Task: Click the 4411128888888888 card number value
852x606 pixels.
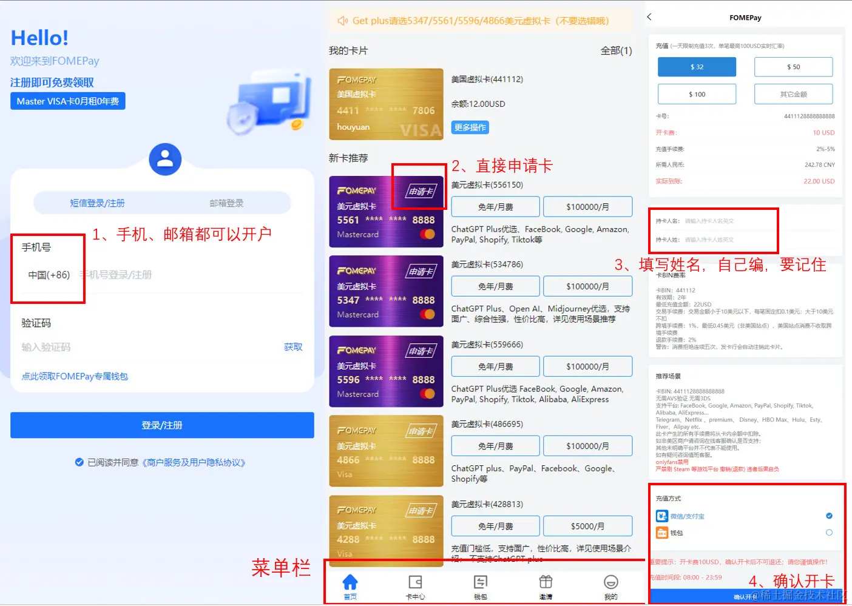Action: [x=809, y=116]
